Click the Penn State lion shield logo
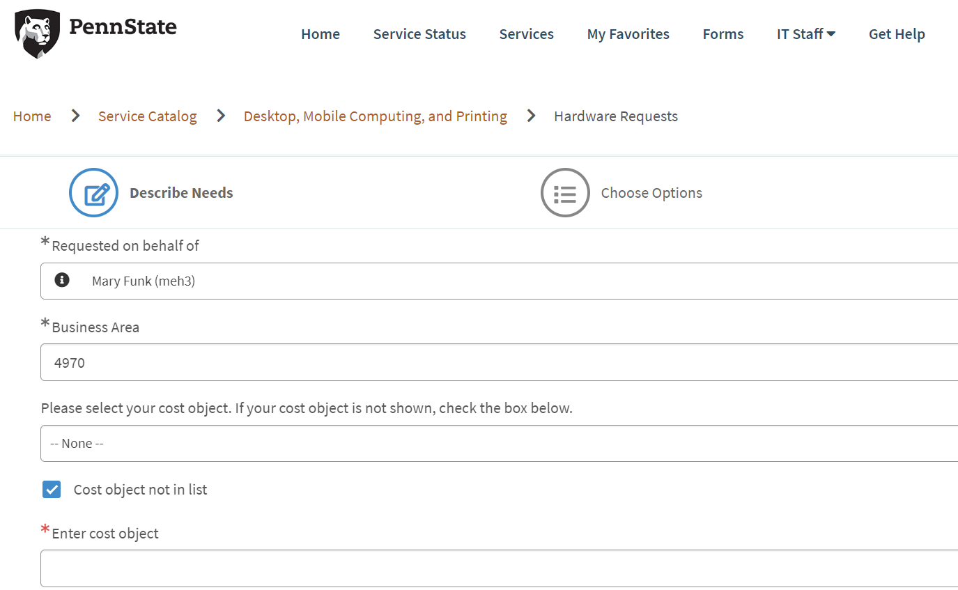The height and width of the screenshot is (590, 958). pyautogui.click(x=36, y=33)
